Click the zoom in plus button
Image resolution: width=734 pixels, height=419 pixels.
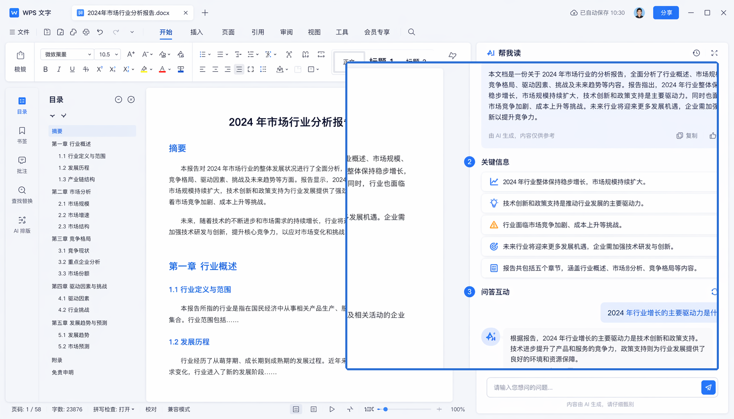[x=439, y=409]
